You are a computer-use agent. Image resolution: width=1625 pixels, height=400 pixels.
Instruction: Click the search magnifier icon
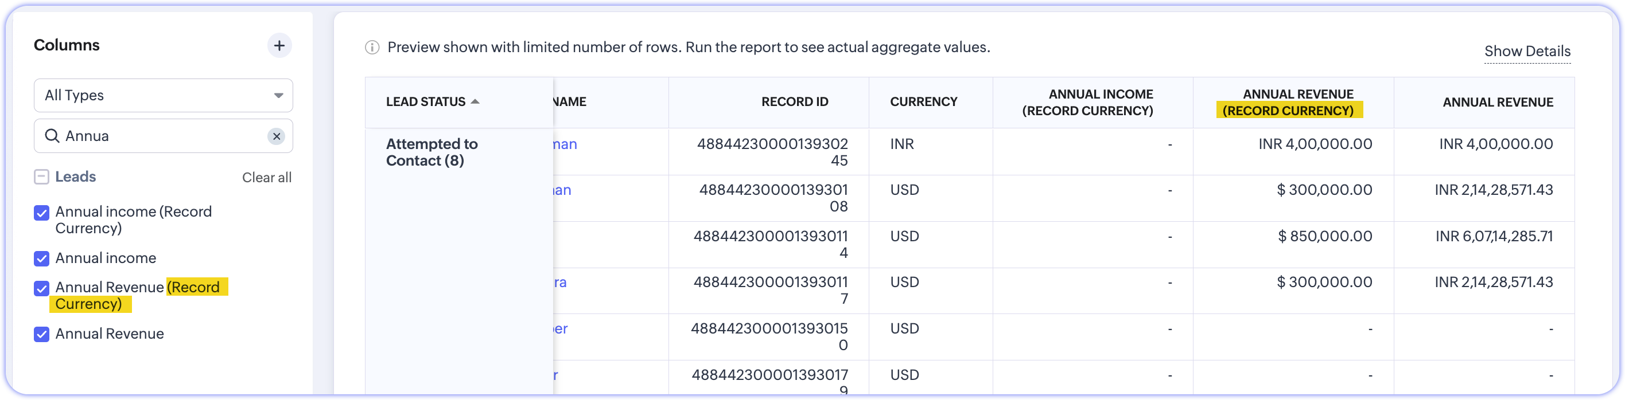coord(52,136)
